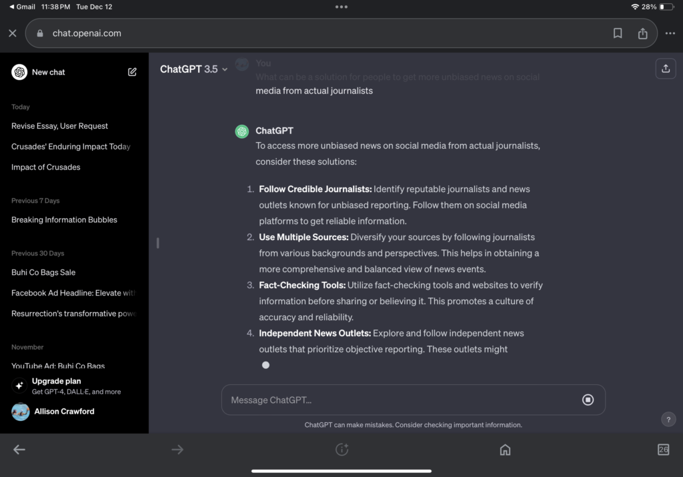
Task: Return to Gmail via the back indicator
Action: [x=22, y=7]
